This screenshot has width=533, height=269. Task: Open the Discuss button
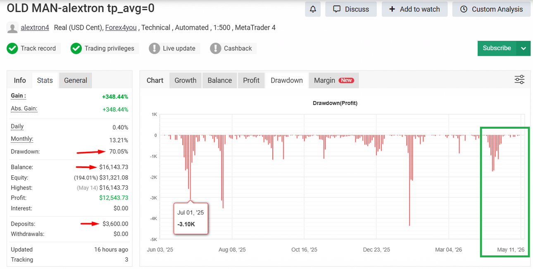click(x=351, y=9)
